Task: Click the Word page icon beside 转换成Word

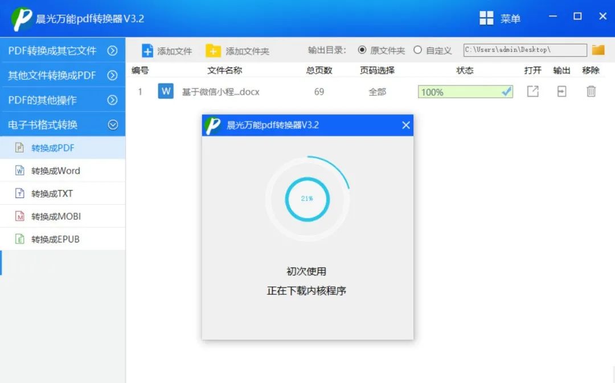Action: click(x=19, y=171)
